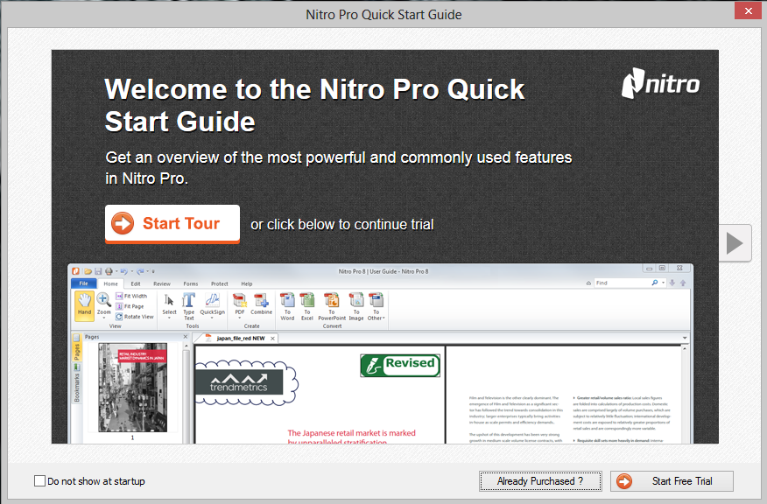767x504 pixels.
Task: Click the To Image convert icon
Action: pyautogui.click(x=356, y=306)
